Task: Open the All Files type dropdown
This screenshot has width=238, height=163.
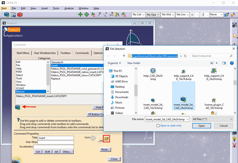Action: click(212, 119)
